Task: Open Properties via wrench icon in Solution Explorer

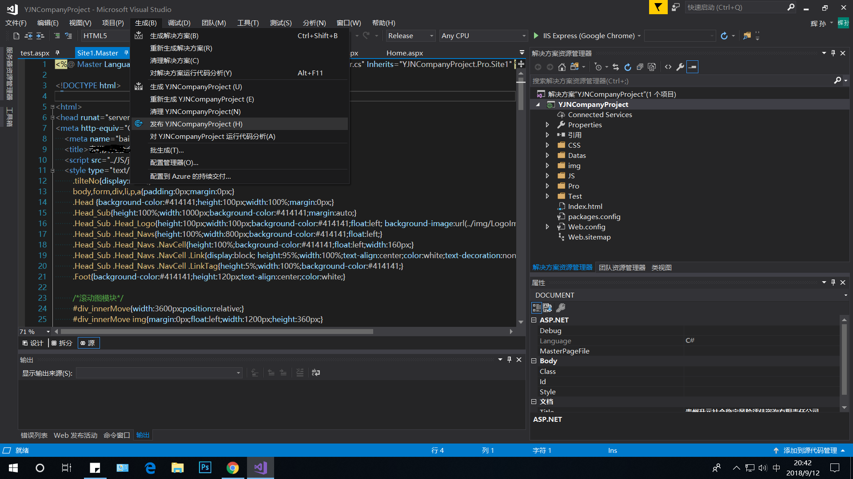Action: coord(680,67)
